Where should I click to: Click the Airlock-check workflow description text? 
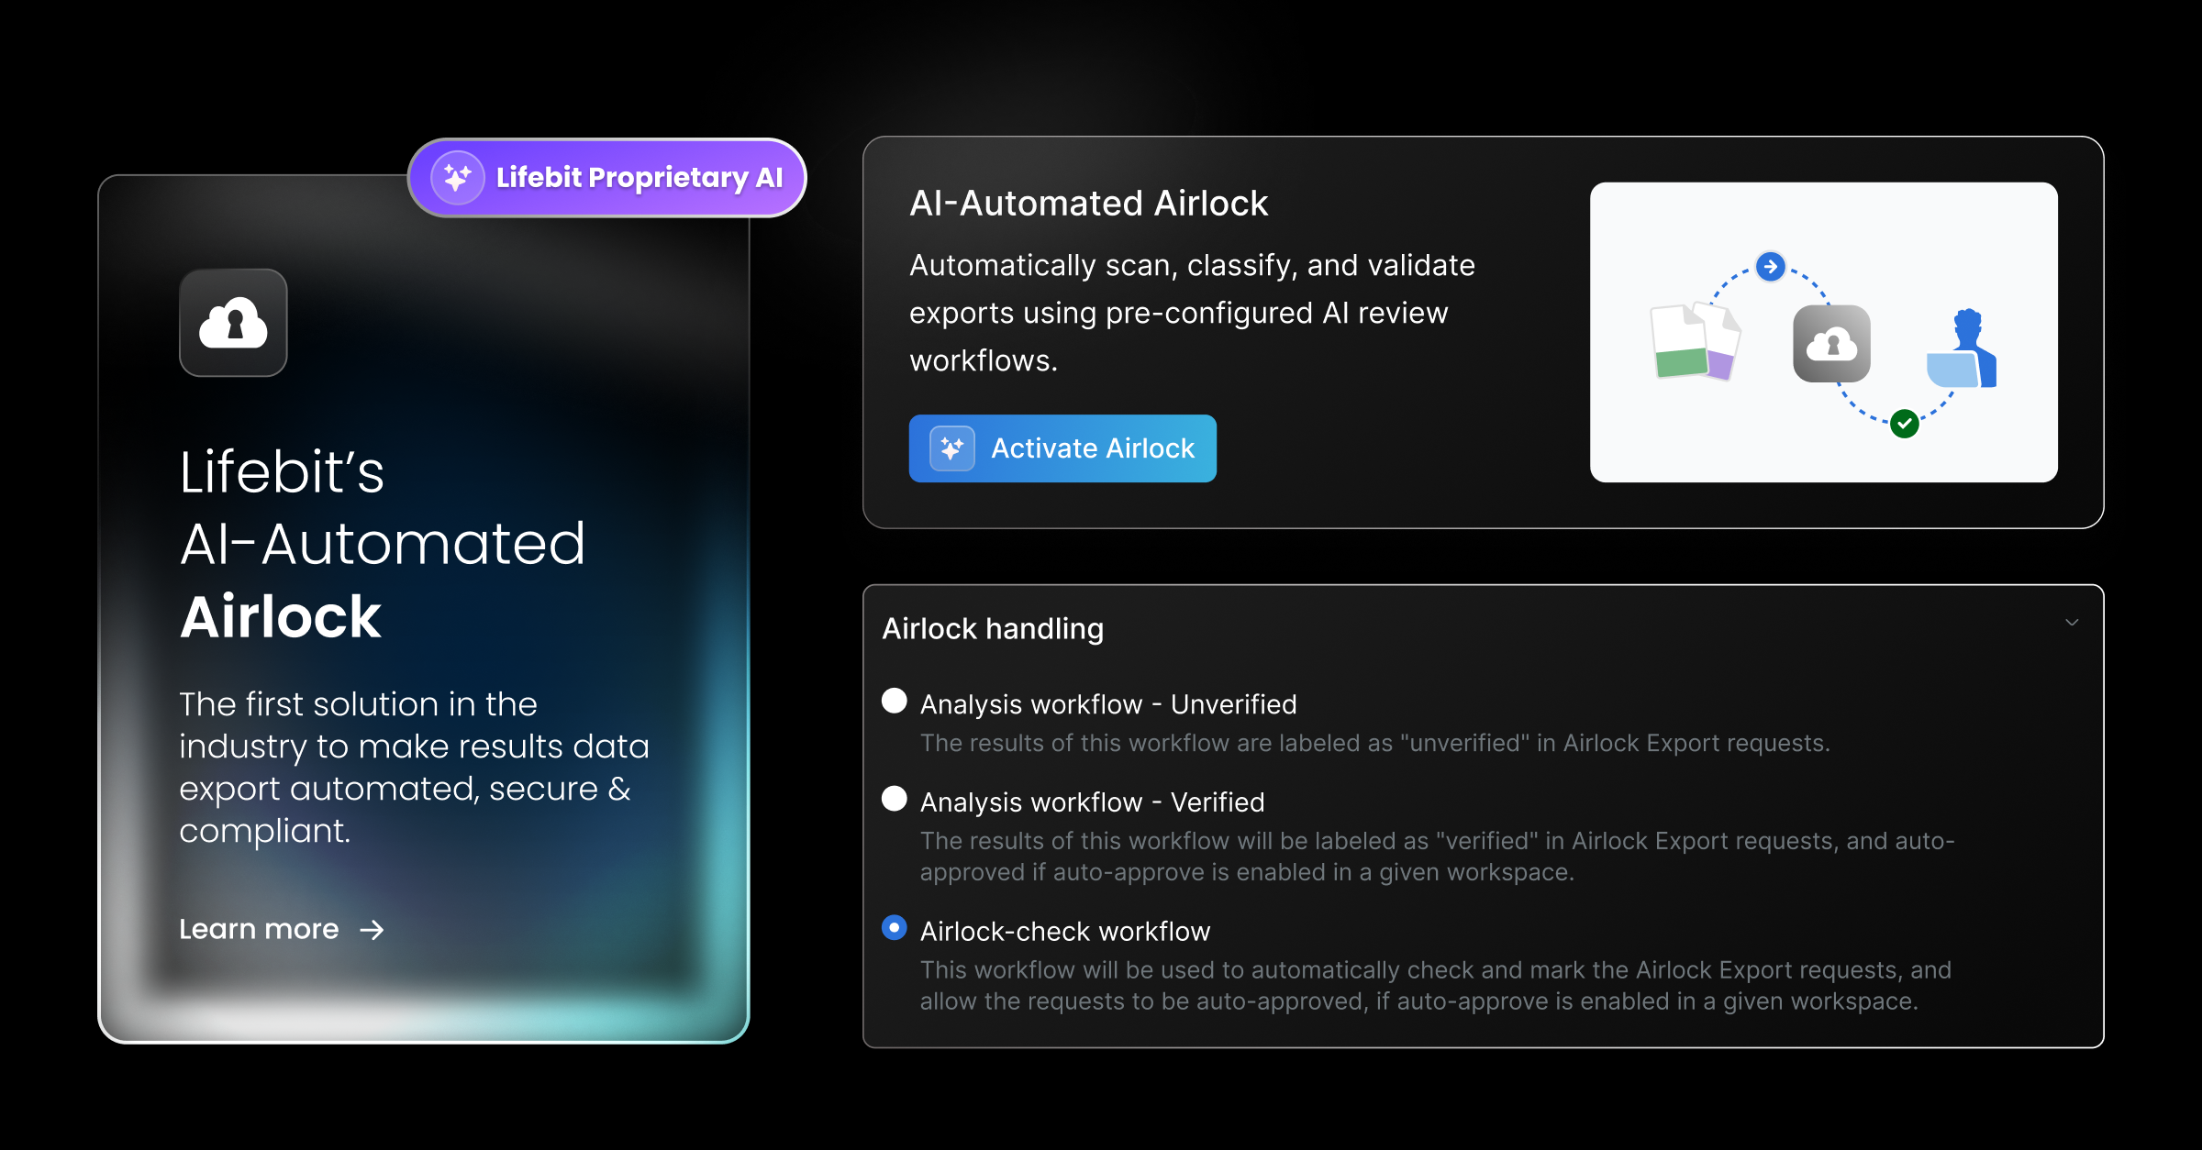[x=1435, y=986]
